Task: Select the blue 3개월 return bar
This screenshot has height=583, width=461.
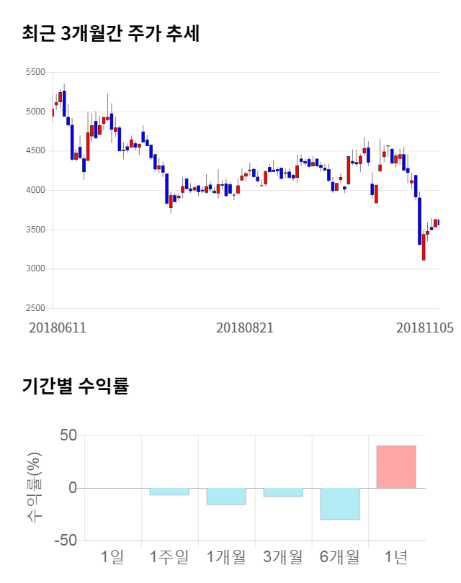Action: click(x=282, y=492)
